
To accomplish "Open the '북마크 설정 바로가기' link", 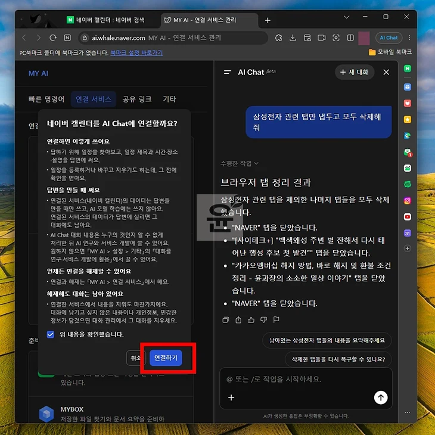I will (x=136, y=52).
